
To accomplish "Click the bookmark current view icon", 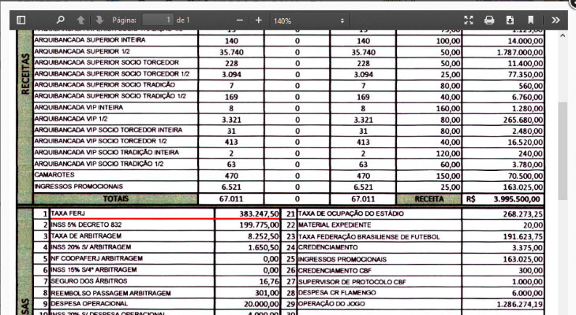I will tap(531, 19).
